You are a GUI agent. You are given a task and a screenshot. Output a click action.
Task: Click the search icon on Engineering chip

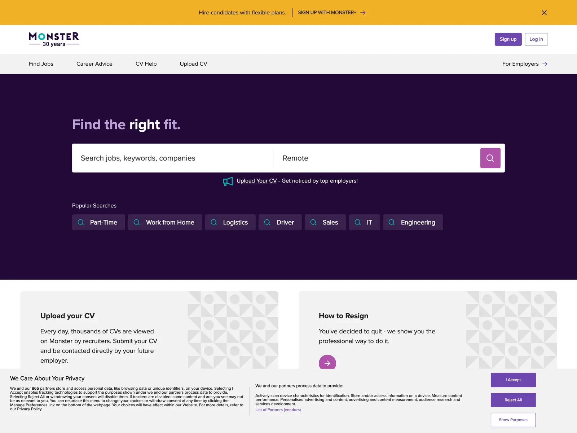point(392,222)
